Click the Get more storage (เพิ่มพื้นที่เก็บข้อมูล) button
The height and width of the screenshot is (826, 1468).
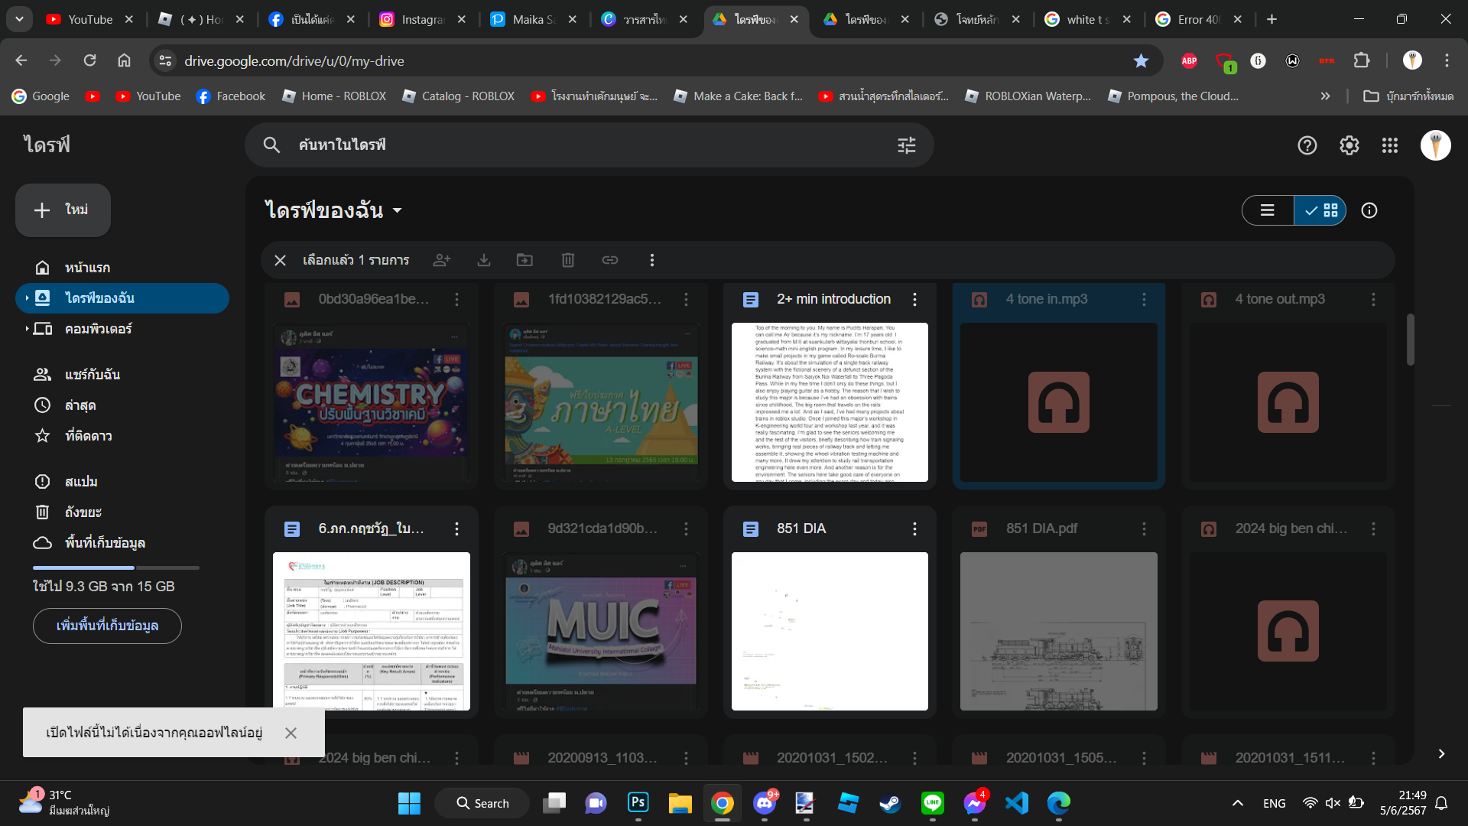107,626
